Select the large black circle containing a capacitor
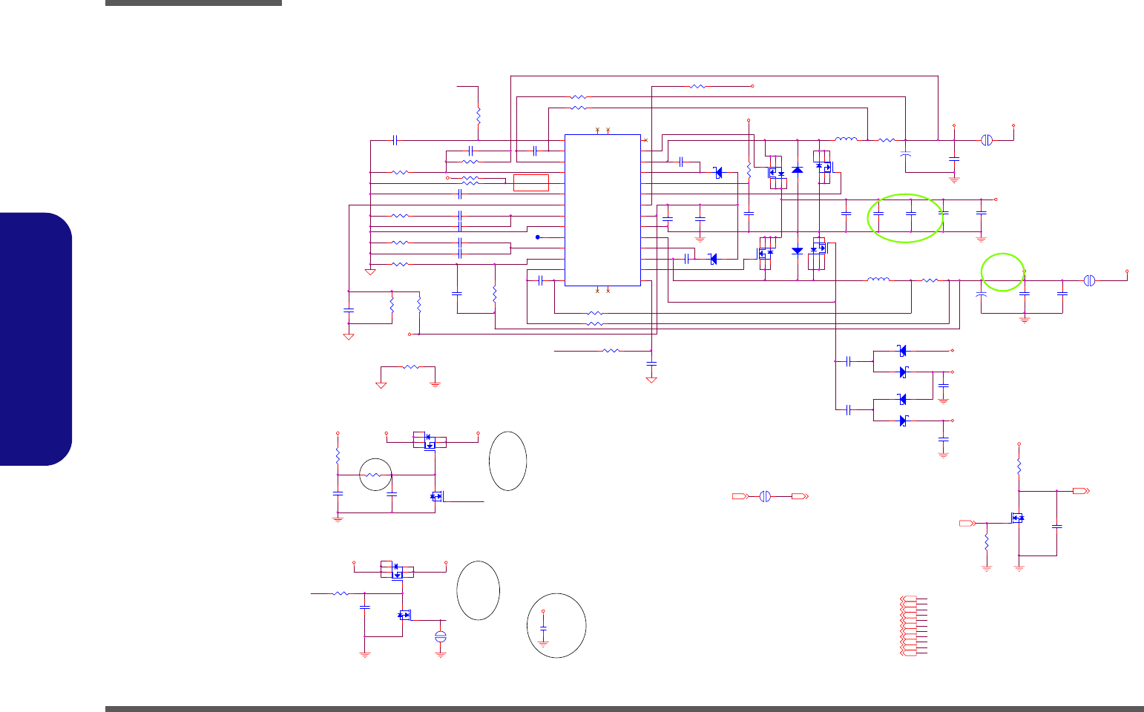The height and width of the screenshot is (712, 1144). (556, 625)
